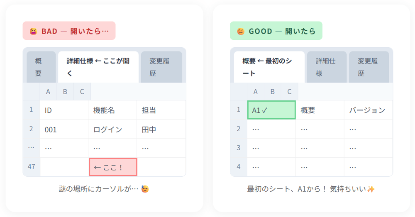The width and height of the screenshot is (415, 217).
Task: Select the バージョン cell
Action: (368, 110)
